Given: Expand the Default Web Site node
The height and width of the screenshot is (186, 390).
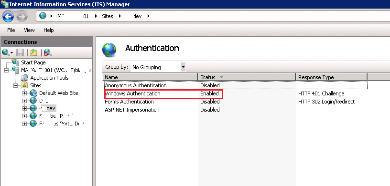Looking at the screenshot, I should tap(24, 93).
